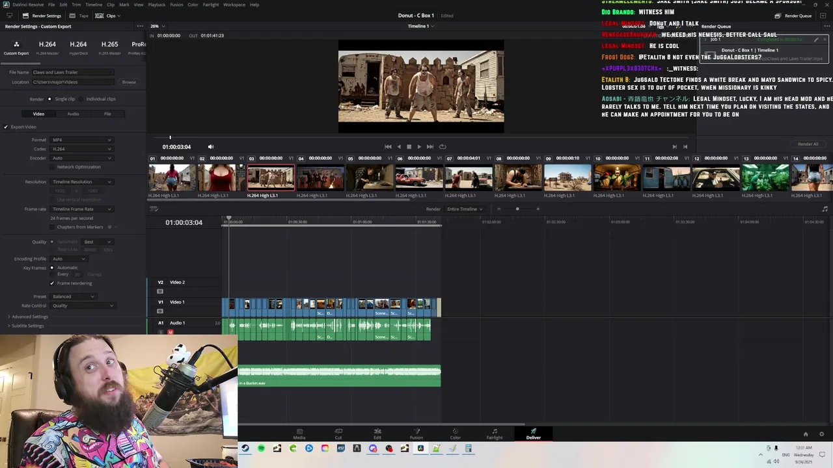Open the Format dropdown showing MP4
Viewport: 833px width, 468px height.
[x=81, y=140]
